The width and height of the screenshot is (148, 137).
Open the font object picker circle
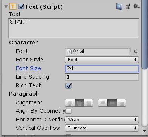pyautogui.click(x=136, y=52)
